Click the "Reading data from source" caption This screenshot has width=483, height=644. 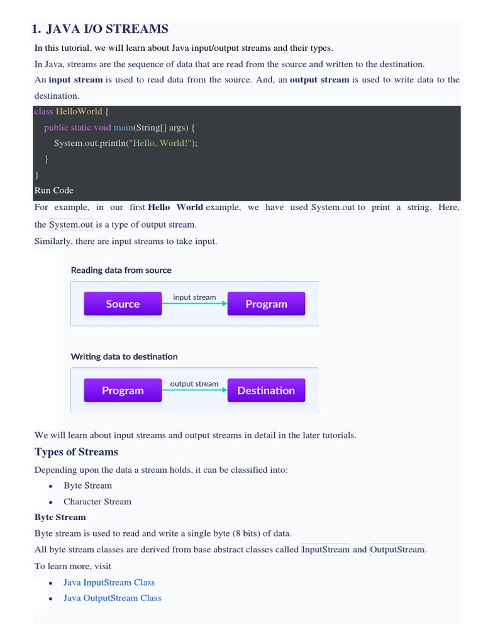(x=121, y=270)
